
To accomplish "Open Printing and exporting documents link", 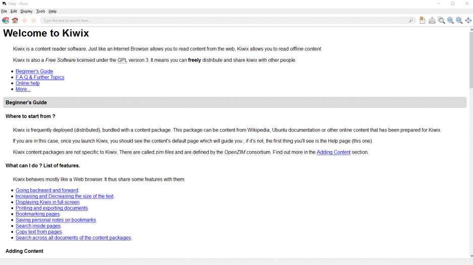I will click(x=52, y=208).
